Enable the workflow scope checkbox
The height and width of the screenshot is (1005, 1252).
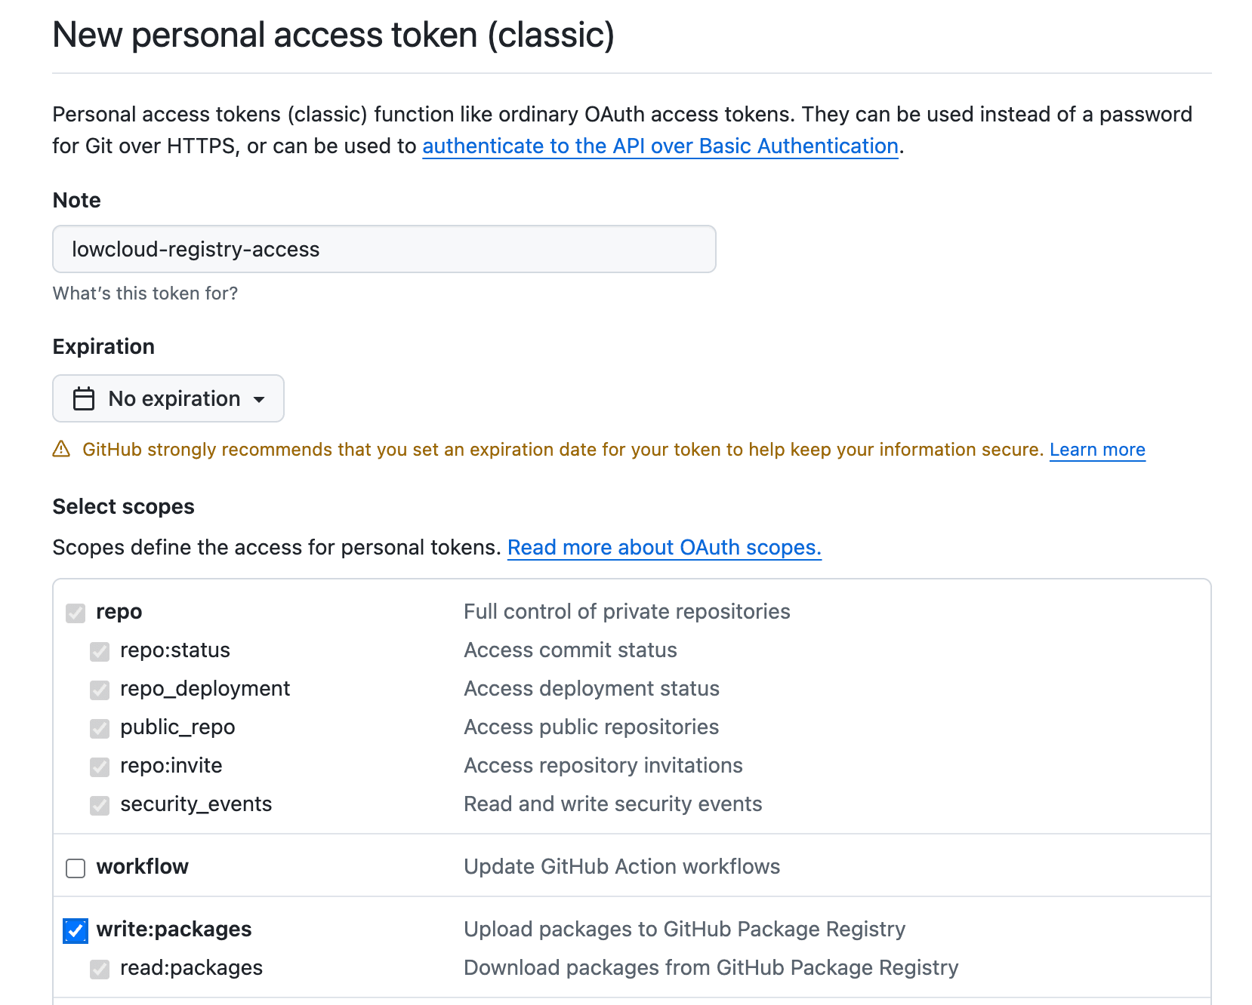tap(75, 868)
